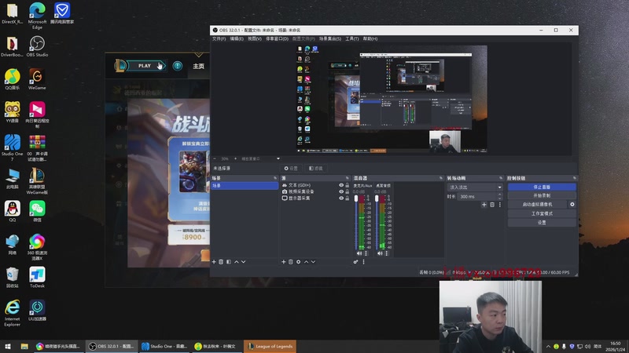Open the 场景集合(S) menu in OBS
629x353 pixels.
tap(330, 38)
